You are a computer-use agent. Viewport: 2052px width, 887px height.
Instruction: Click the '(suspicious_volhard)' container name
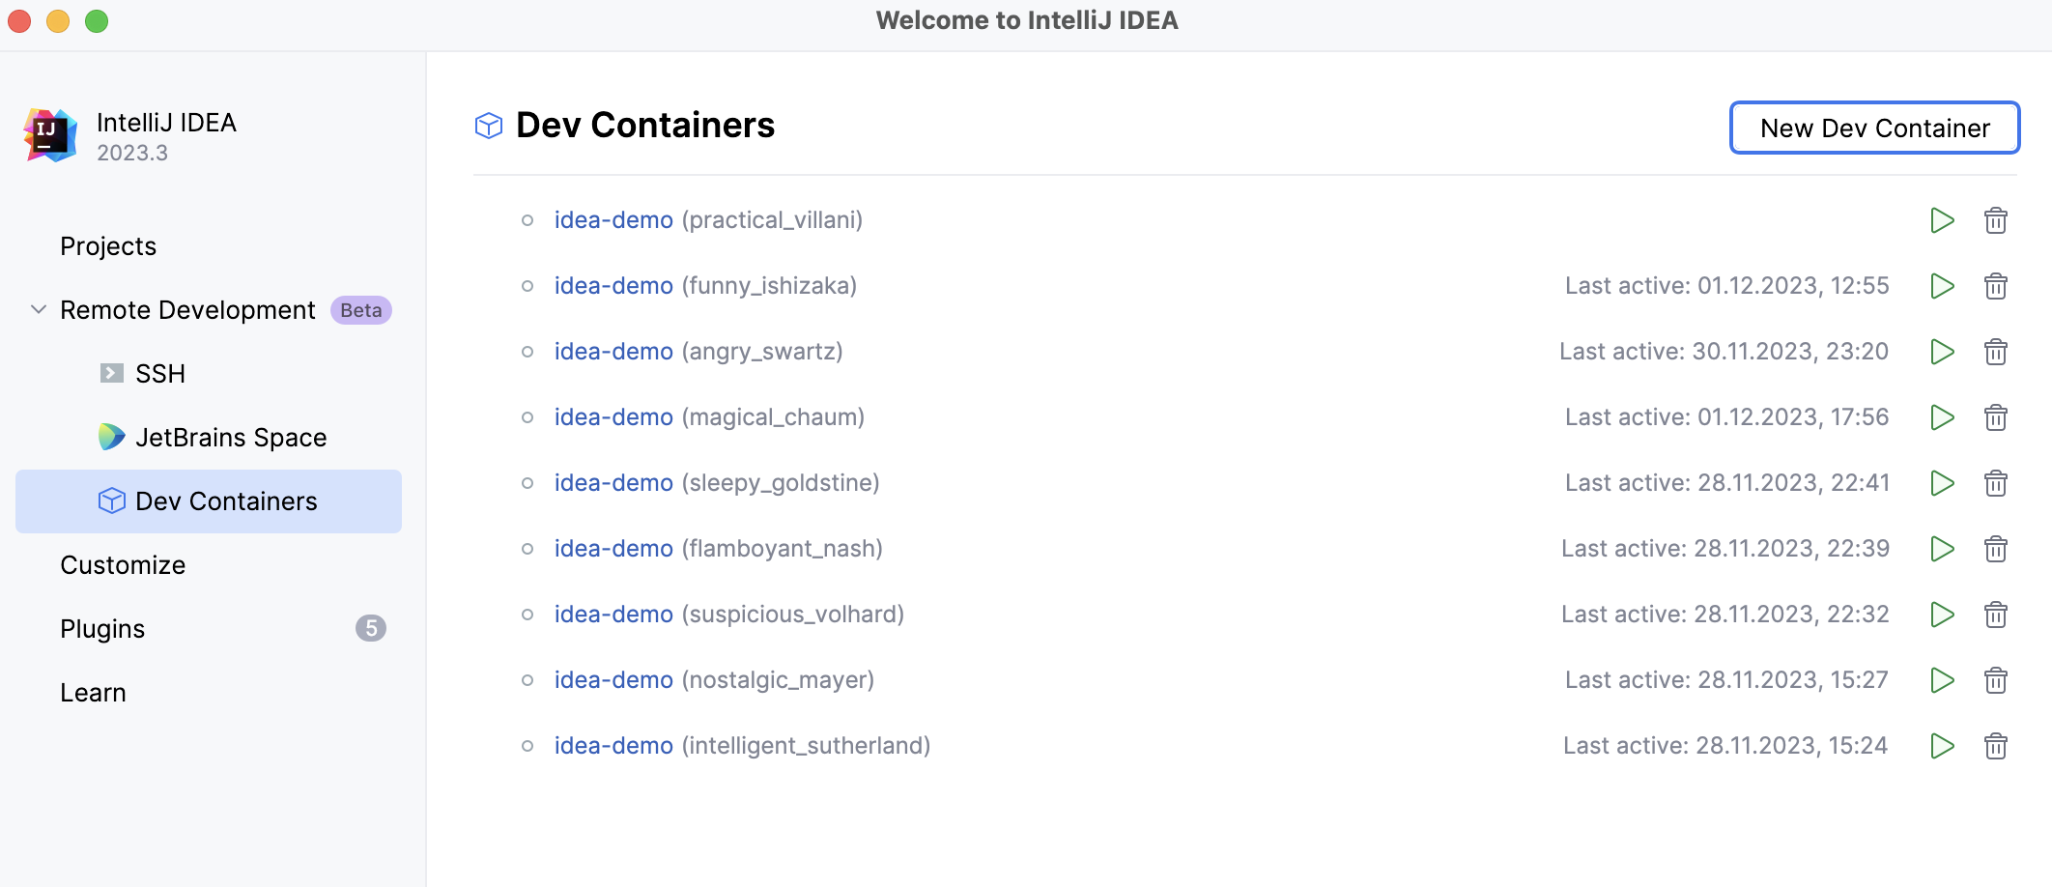[792, 615]
